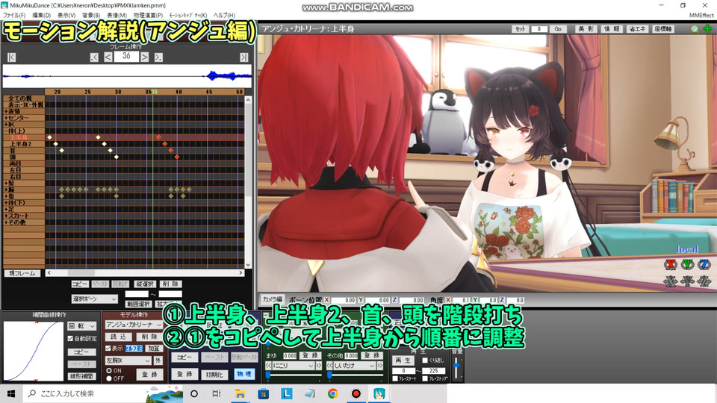Open File Explorer from the taskbar
This screenshot has width=717, height=403.
click(x=240, y=393)
